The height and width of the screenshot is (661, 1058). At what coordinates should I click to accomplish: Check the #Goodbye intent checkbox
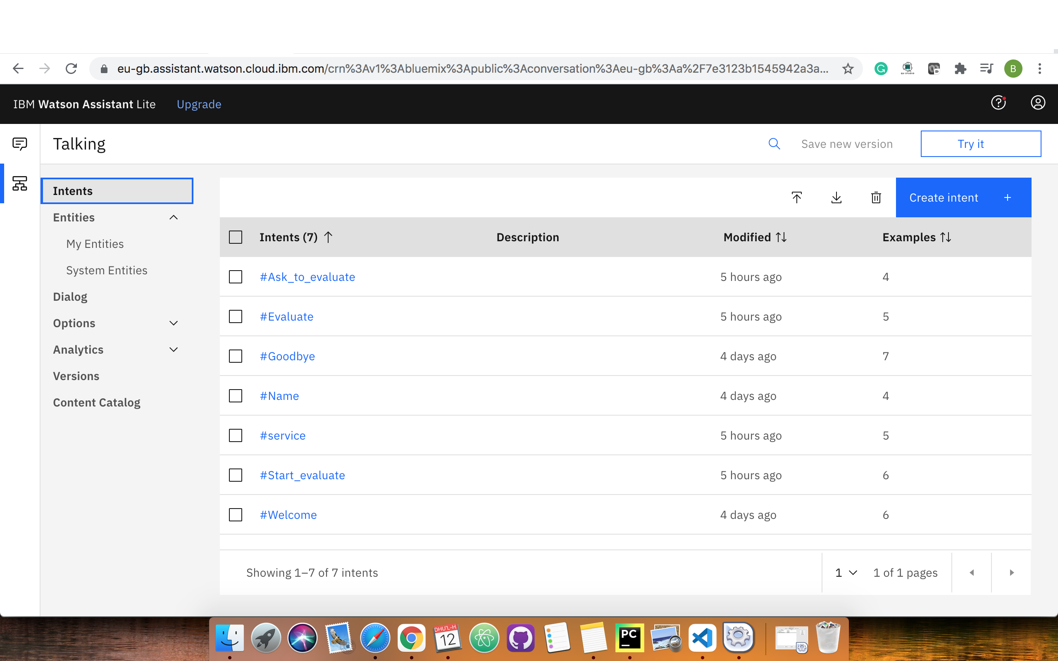[236, 356]
